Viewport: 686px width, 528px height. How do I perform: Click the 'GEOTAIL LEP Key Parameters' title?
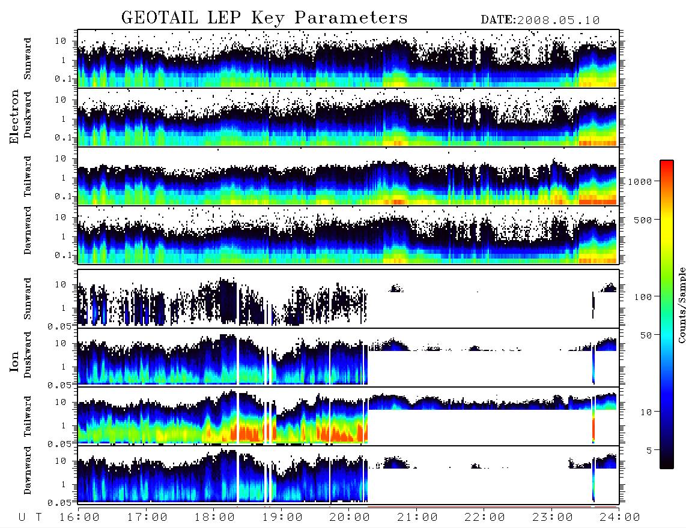coord(264,18)
